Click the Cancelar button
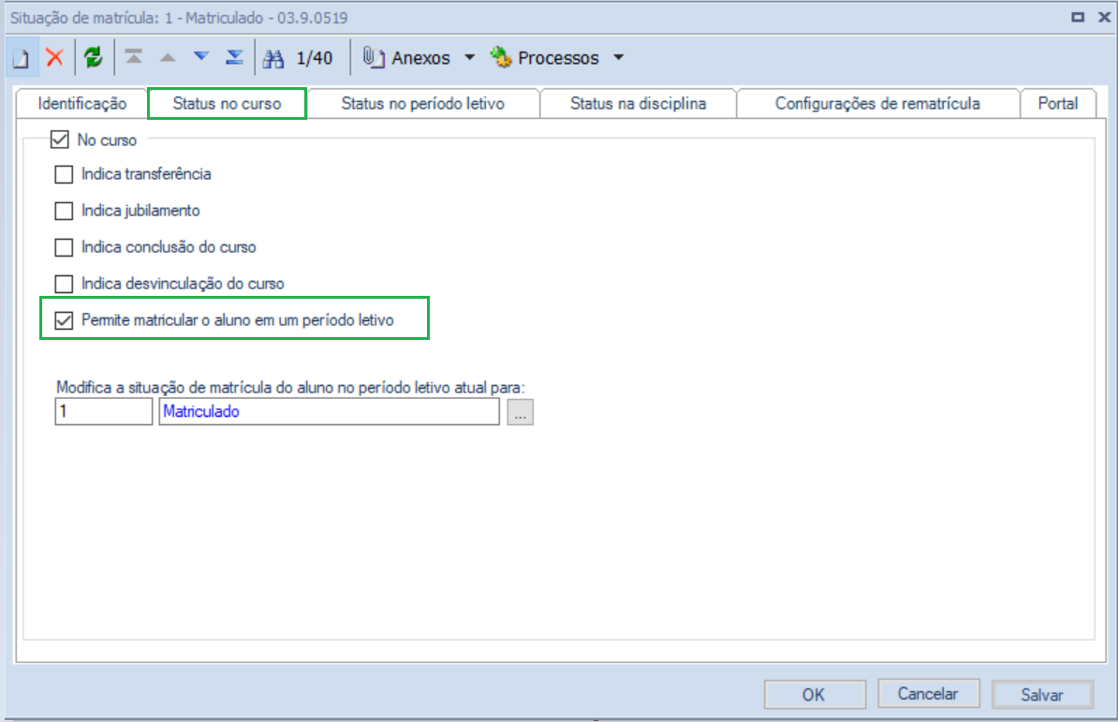This screenshot has height=722, width=1118. 928,694
